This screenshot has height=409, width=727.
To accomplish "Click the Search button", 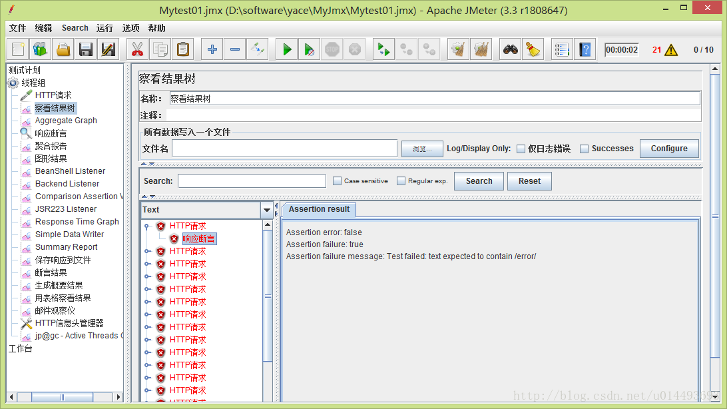I will [x=479, y=181].
